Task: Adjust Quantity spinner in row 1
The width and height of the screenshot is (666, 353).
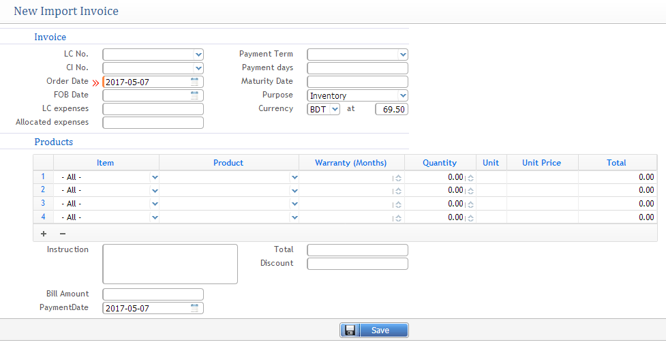Action: [x=470, y=178]
